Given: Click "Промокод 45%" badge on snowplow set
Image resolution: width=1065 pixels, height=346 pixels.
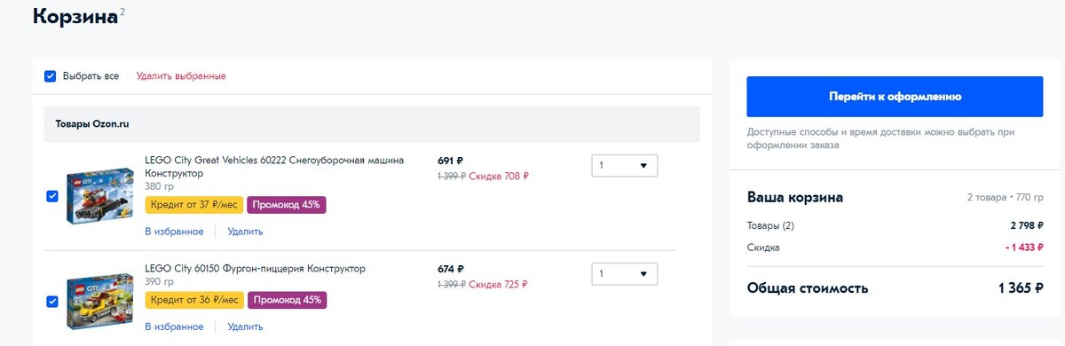Looking at the screenshot, I should [x=287, y=205].
